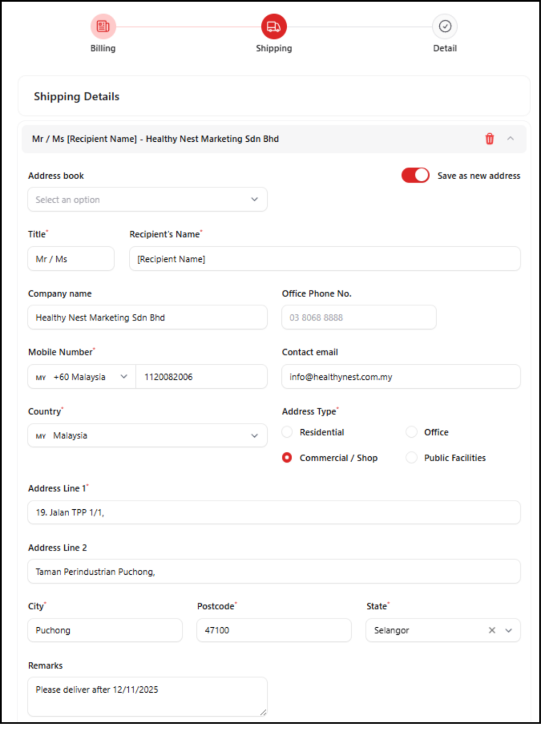541x729 pixels.
Task: Click the Billing step icon
Action: (103, 27)
